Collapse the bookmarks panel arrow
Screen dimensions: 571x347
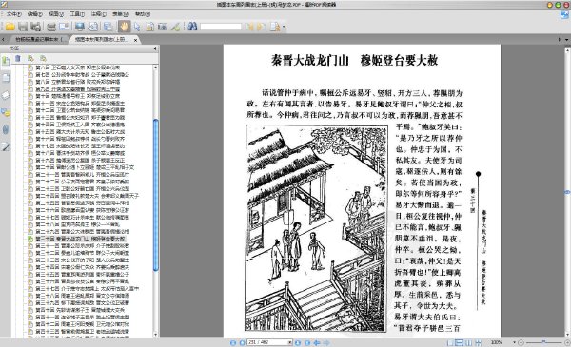155,48
